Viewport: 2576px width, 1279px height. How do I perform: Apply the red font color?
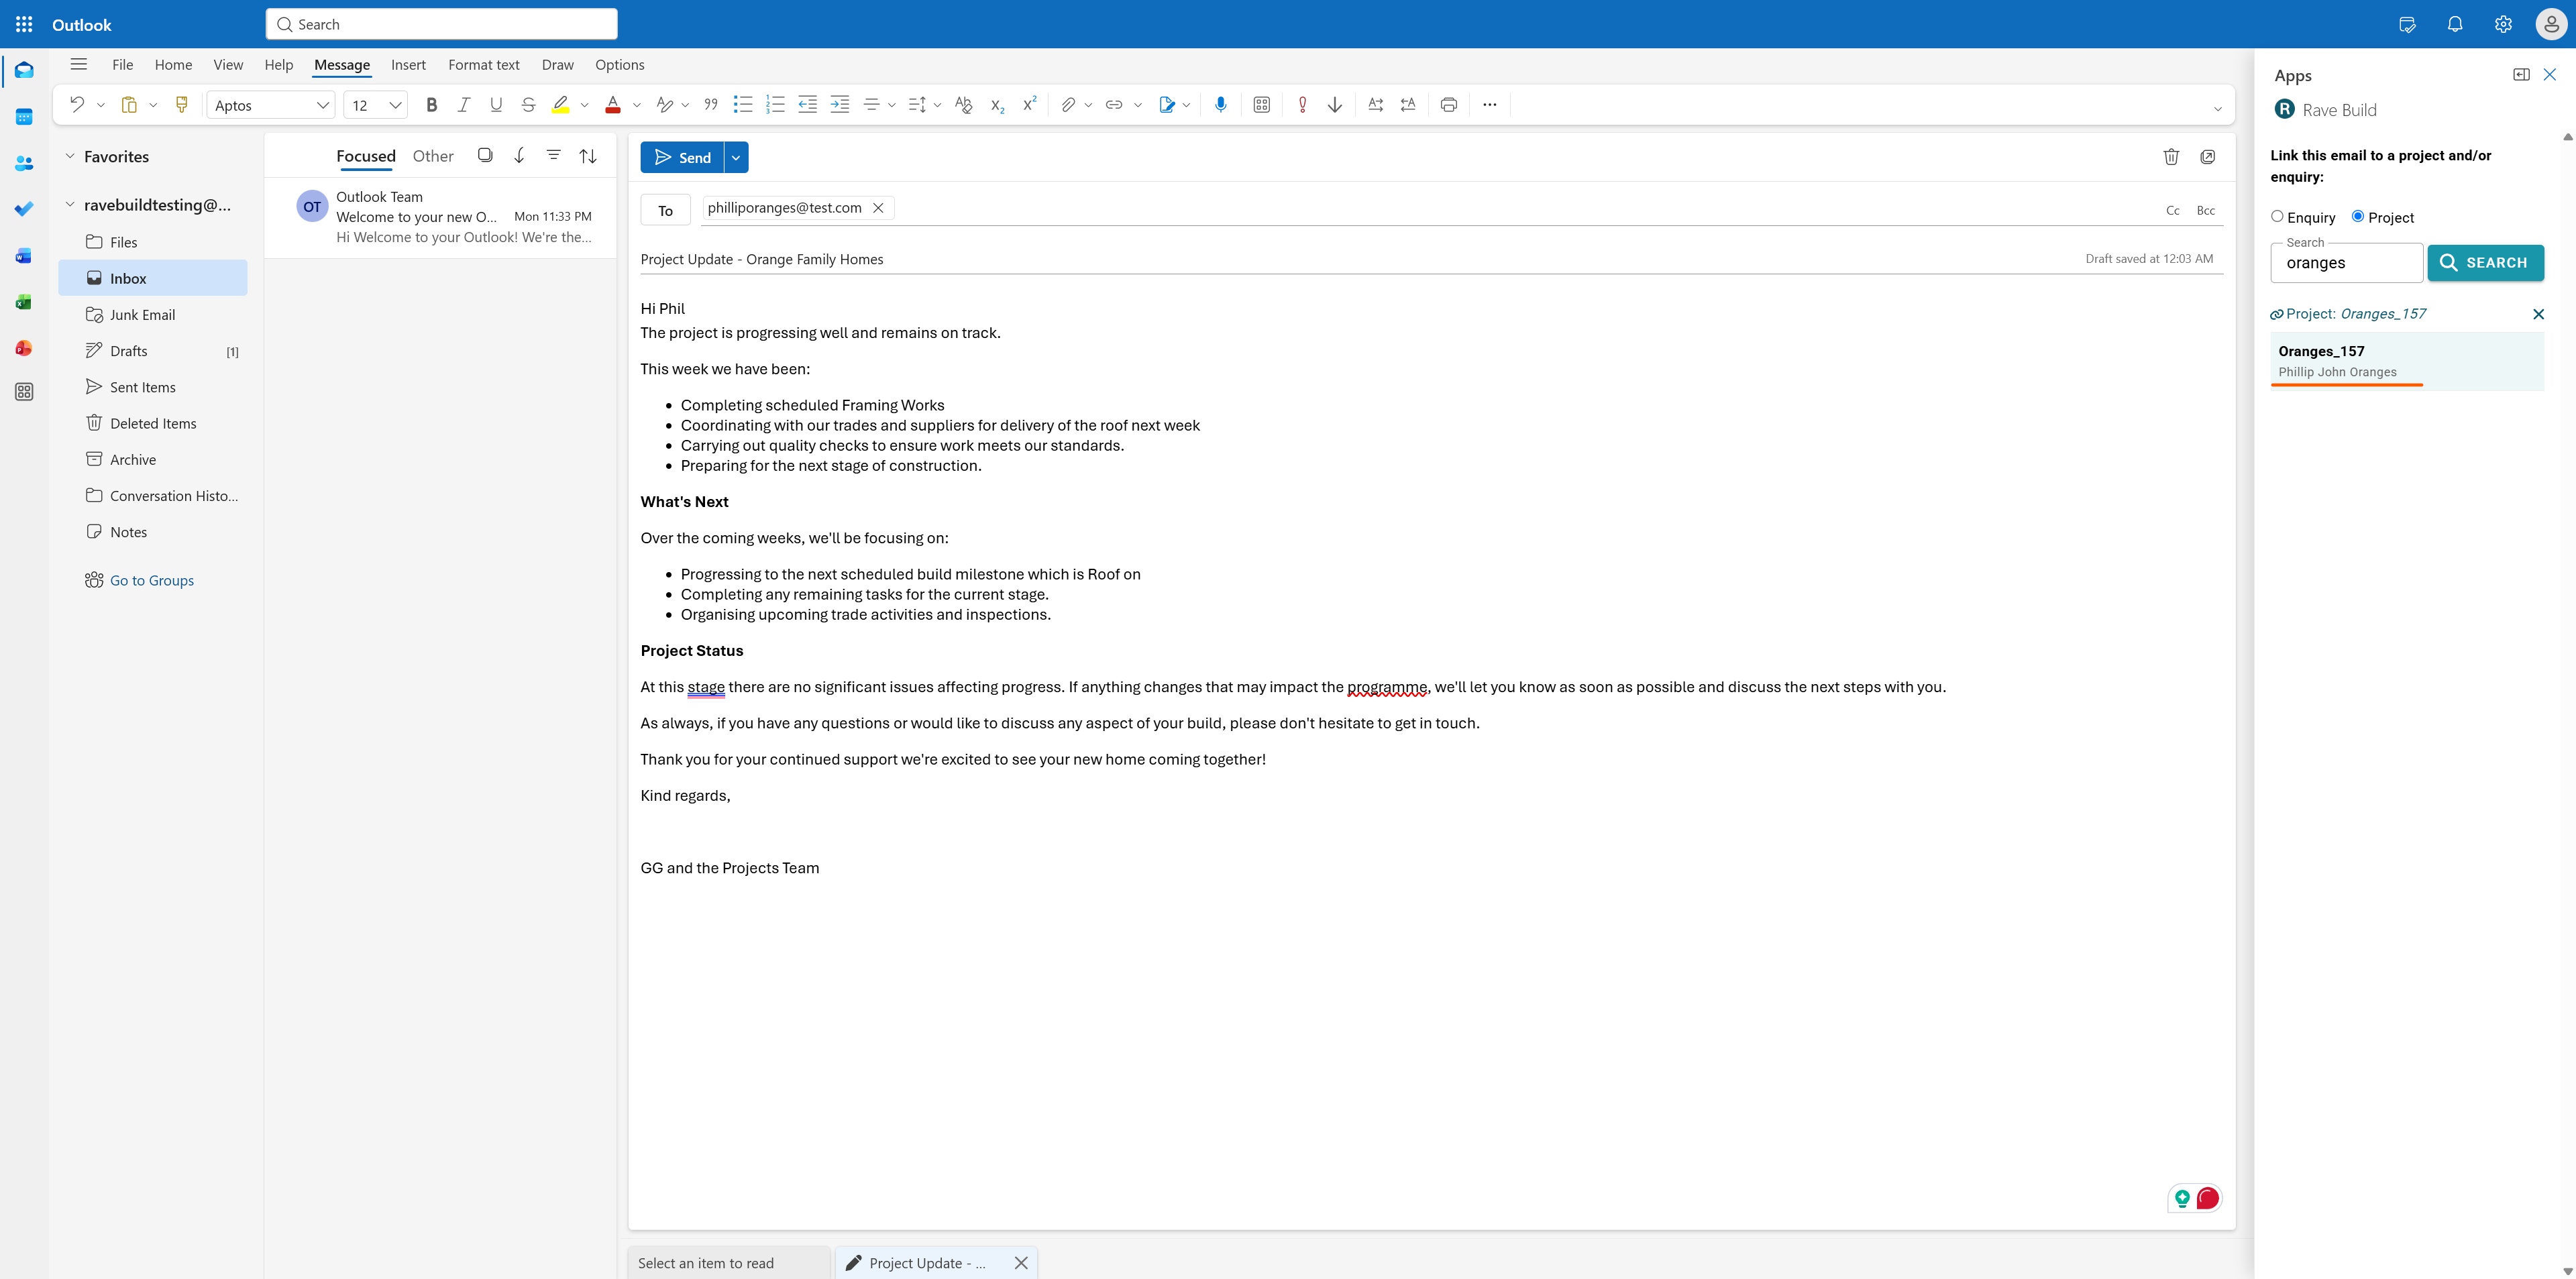tap(613, 105)
